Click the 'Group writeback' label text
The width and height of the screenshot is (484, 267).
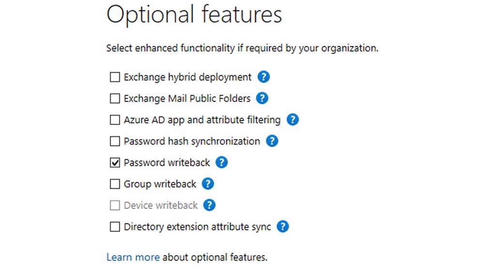tap(160, 184)
